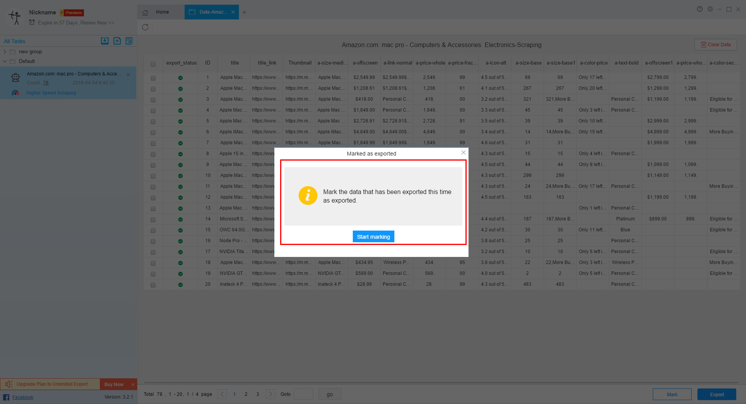Open the Facebook link

23,397
